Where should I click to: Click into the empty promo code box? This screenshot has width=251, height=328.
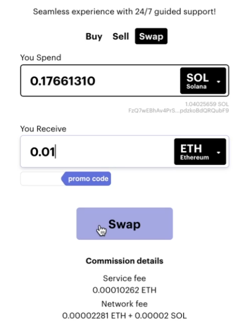tap(41, 179)
